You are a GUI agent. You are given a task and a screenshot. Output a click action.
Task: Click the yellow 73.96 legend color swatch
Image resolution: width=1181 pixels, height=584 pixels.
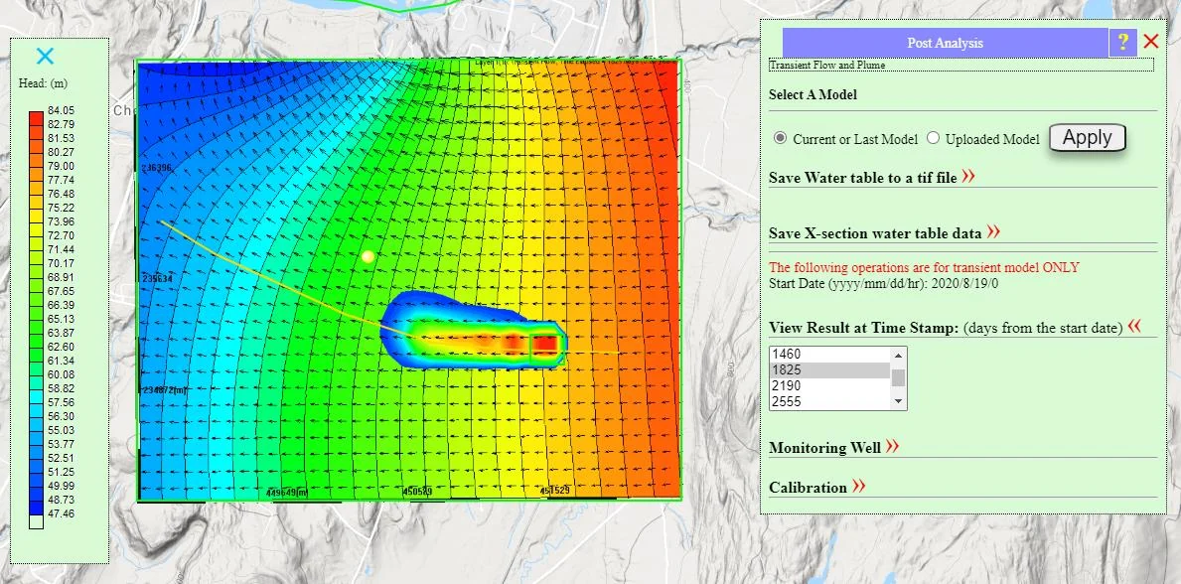(36, 228)
